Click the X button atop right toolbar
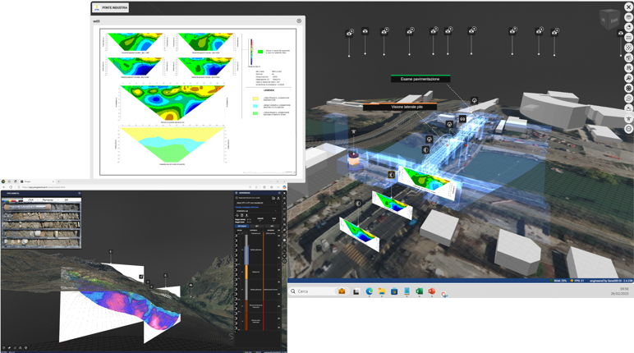 (x=628, y=7)
